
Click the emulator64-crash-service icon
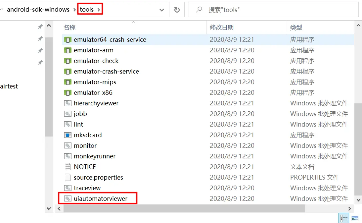(68, 39)
